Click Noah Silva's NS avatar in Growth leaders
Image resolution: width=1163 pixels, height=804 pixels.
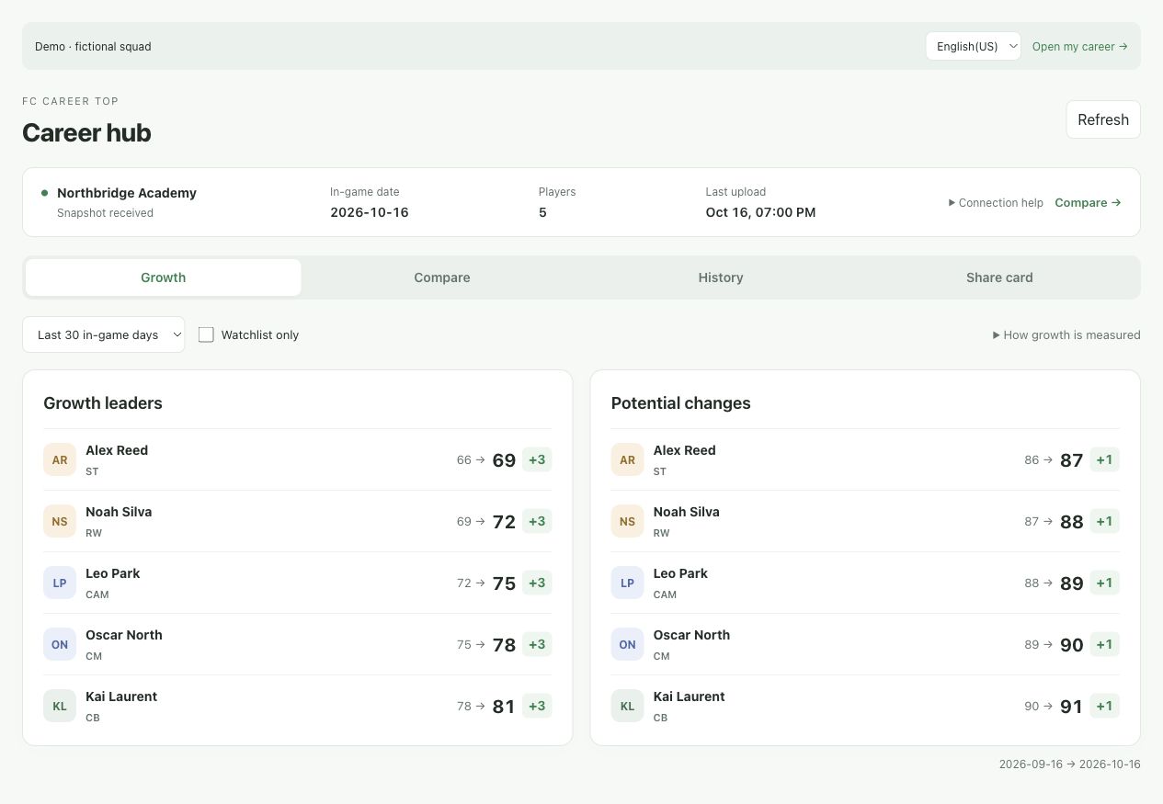[x=60, y=521]
